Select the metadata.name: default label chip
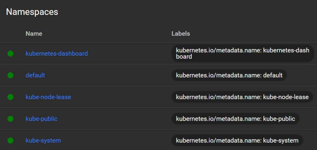Viewport: 317px width, 150px height. (x=229, y=75)
